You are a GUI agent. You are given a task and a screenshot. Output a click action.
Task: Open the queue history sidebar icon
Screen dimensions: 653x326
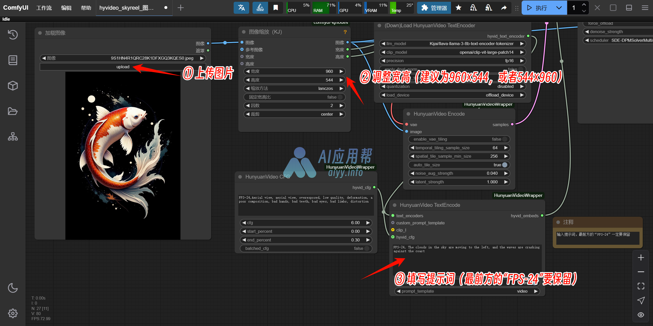[x=13, y=35]
